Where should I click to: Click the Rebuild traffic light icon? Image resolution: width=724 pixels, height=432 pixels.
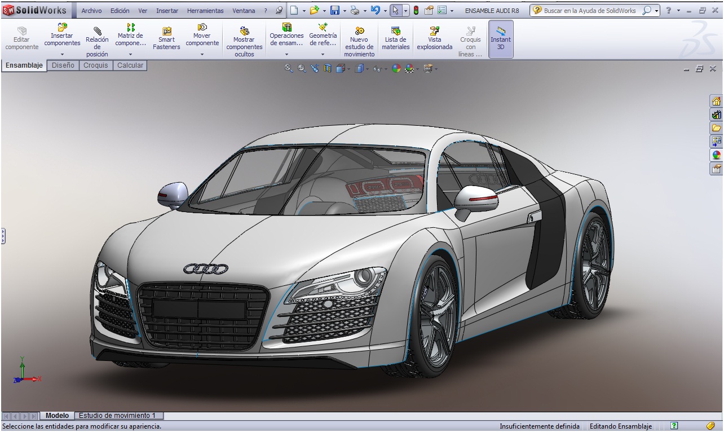tap(416, 10)
